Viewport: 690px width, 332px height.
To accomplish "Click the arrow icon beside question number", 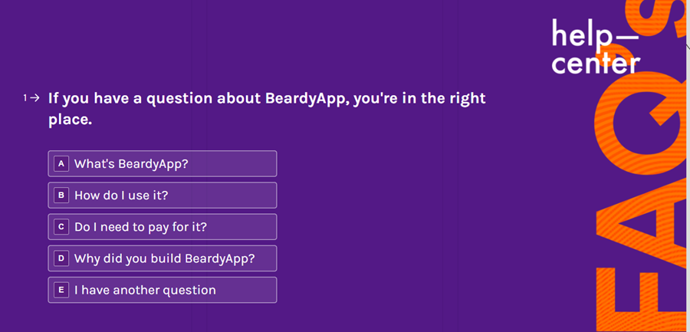I will pos(35,97).
